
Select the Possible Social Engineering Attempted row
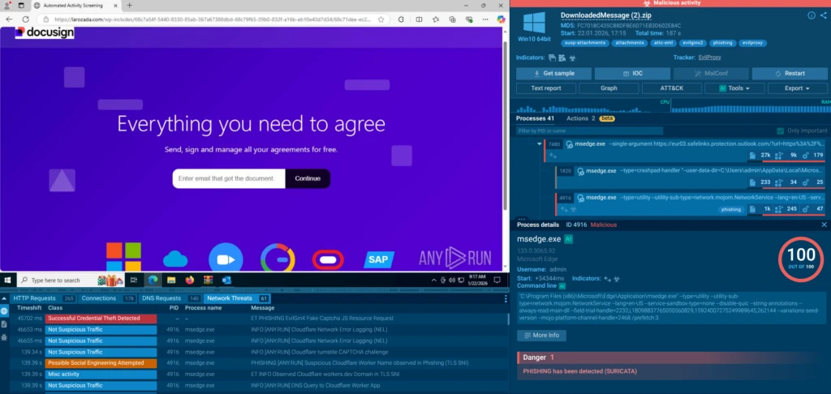click(x=257, y=363)
